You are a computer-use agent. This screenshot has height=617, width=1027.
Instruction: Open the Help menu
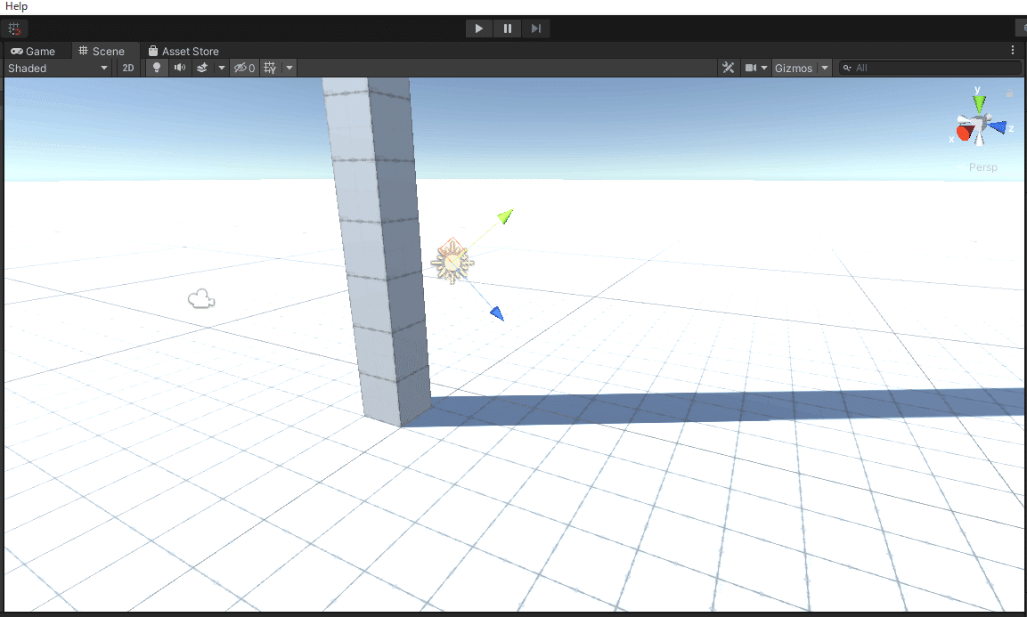[x=16, y=5]
